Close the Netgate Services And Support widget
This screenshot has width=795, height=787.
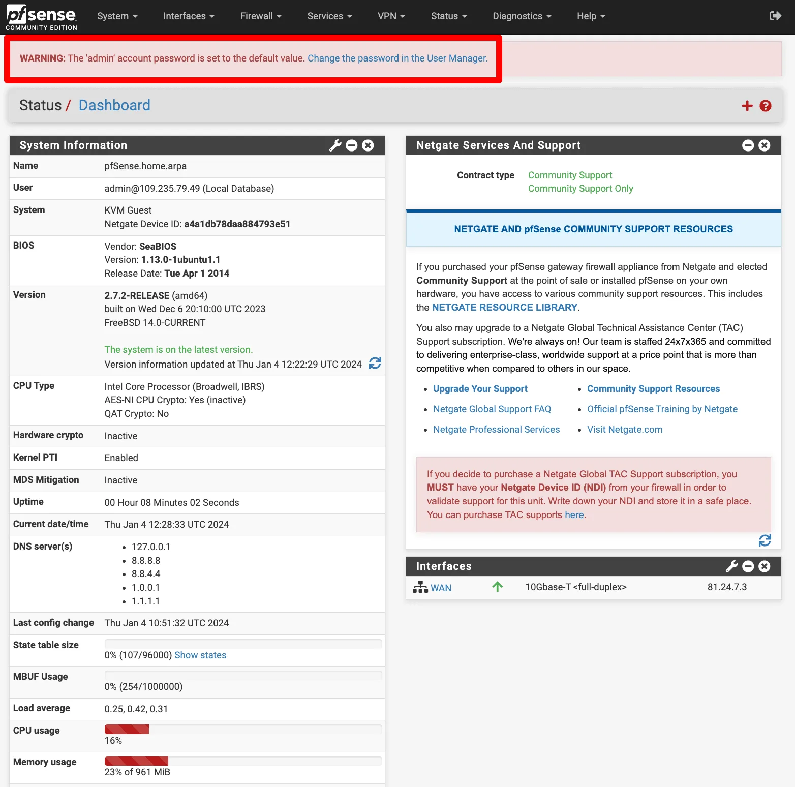coord(764,145)
